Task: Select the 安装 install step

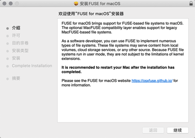Action: pyautogui.click(x=16, y=58)
